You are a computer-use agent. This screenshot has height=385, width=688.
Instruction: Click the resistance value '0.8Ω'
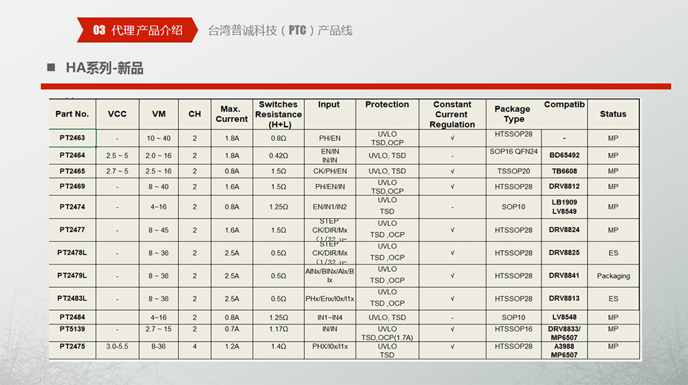(279, 138)
